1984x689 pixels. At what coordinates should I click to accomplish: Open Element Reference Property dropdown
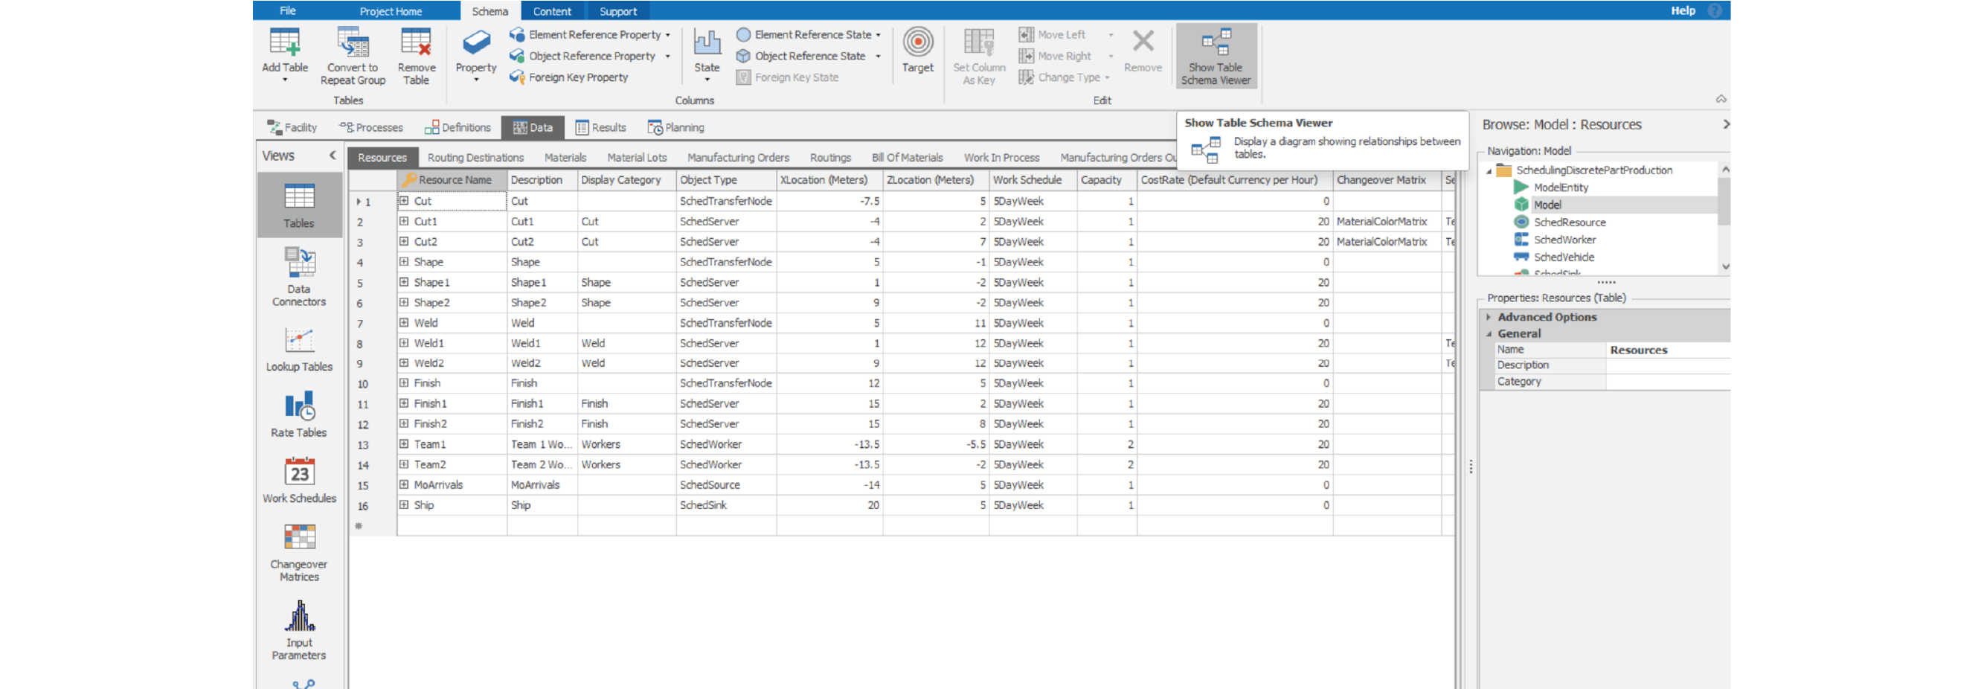668,35
